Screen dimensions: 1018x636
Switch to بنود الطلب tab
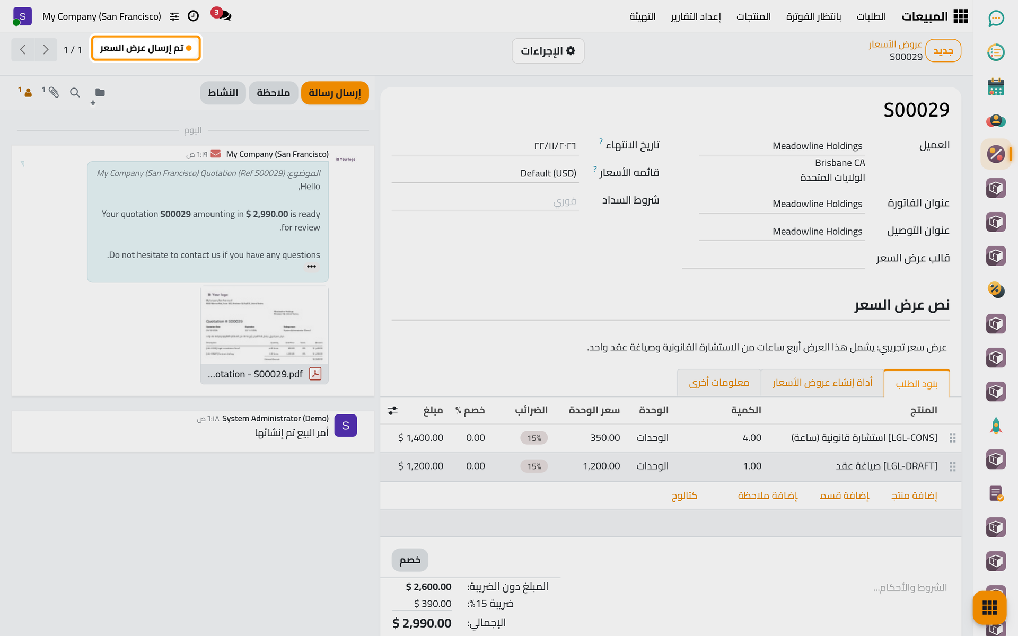pyautogui.click(x=917, y=383)
